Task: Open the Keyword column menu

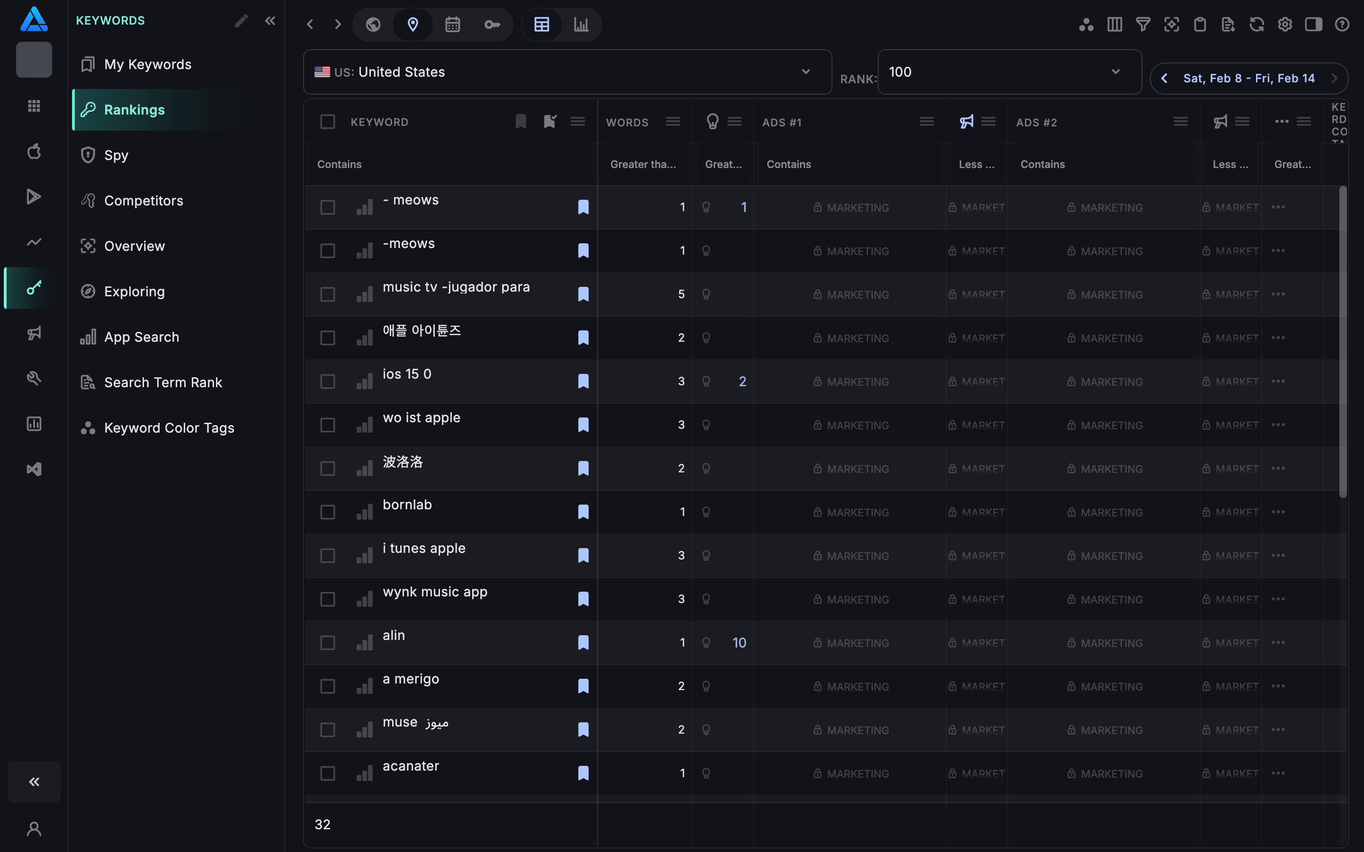Action: [577, 122]
